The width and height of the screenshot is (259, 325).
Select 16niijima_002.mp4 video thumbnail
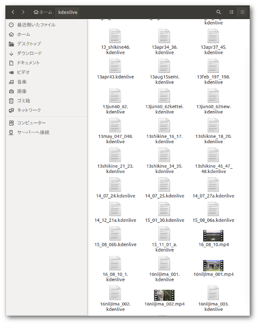click(164, 295)
